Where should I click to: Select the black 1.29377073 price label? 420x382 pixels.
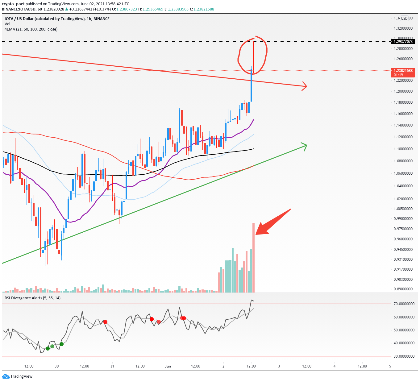[x=403, y=41]
